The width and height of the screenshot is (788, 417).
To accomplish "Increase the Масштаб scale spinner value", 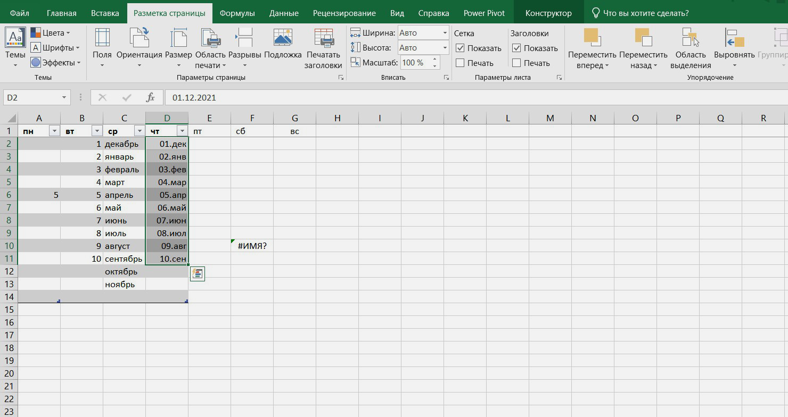I will 435,60.
